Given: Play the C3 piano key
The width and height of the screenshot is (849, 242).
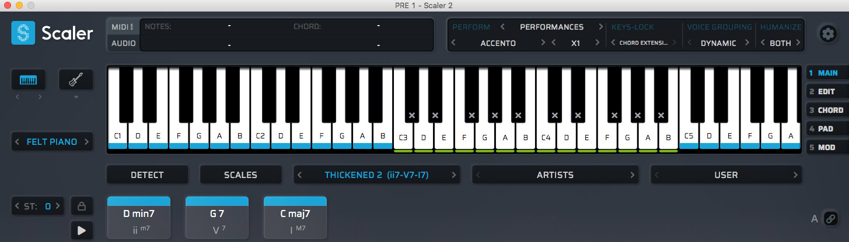Looking at the screenshot, I should click(x=403, y=137).
